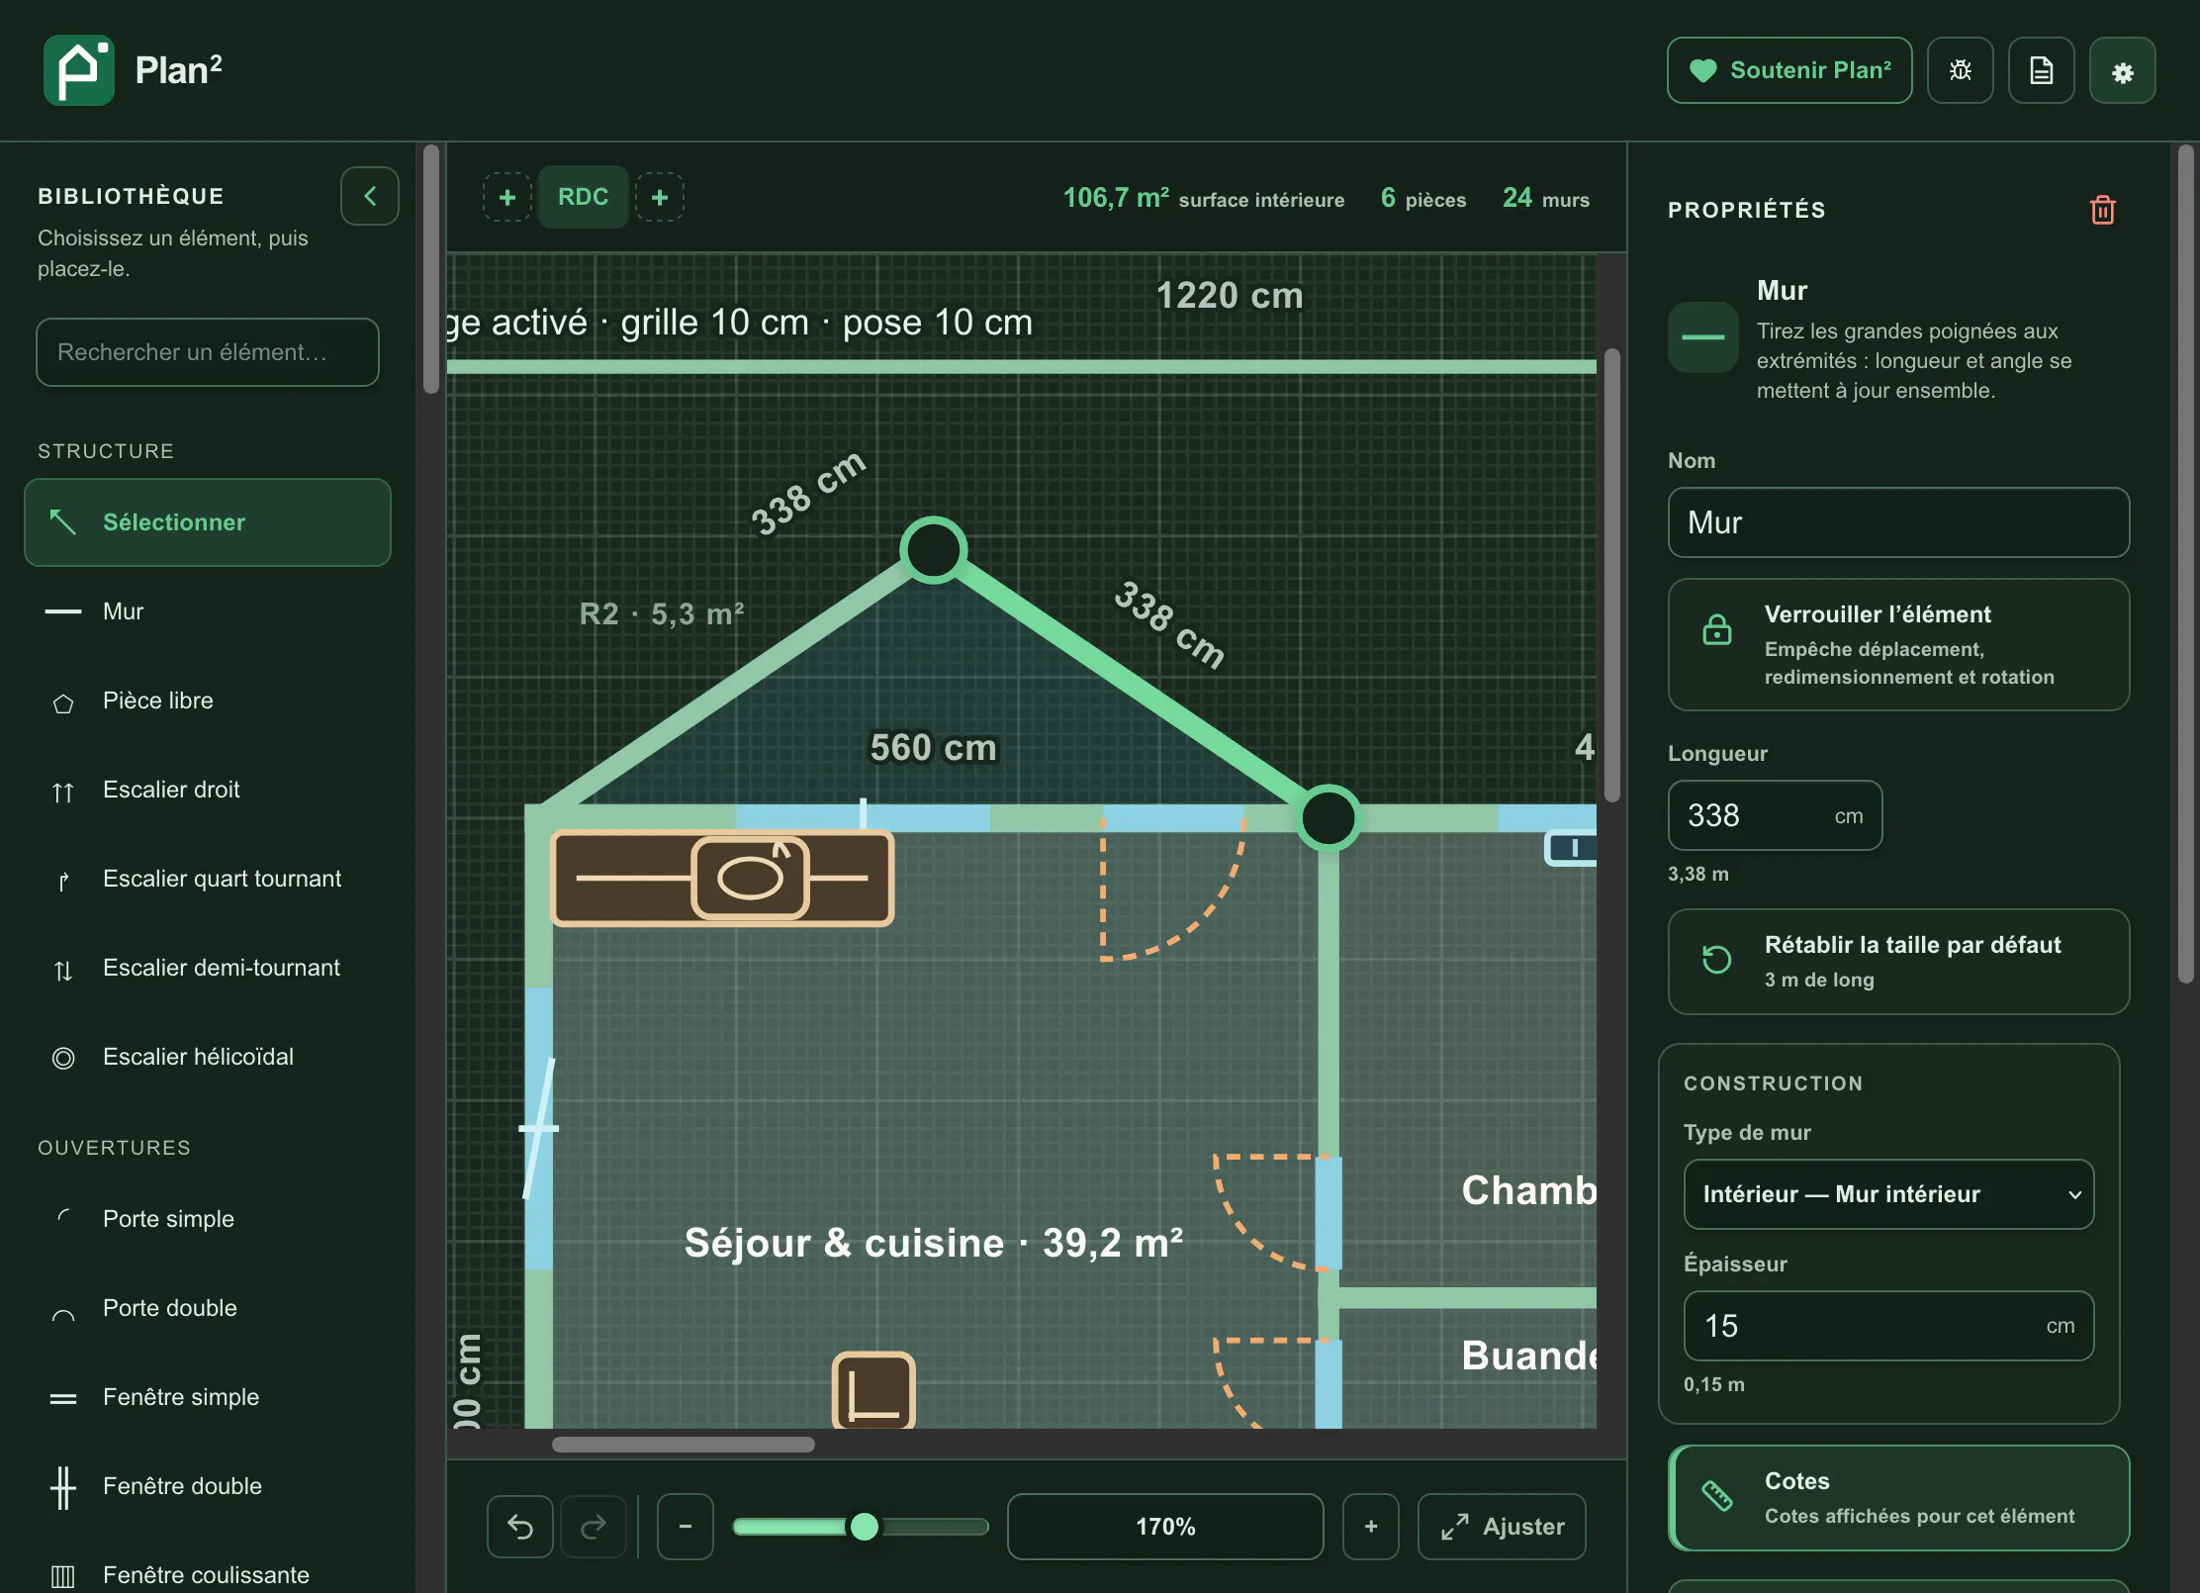Undo the last action
Image resolution: width=2200 pixels, height=1593 pixels.
[x=520, y=1527]
